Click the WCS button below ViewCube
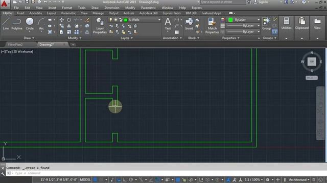 click(312, 78)
